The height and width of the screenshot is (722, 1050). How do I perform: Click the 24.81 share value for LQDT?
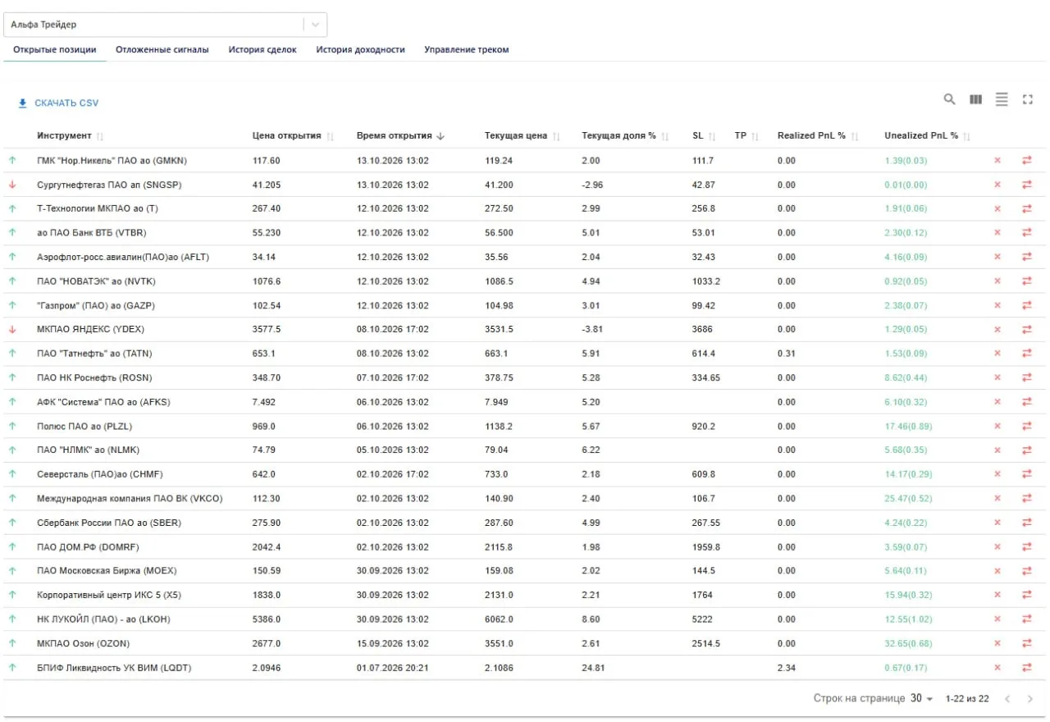click(x=593, y=668)
